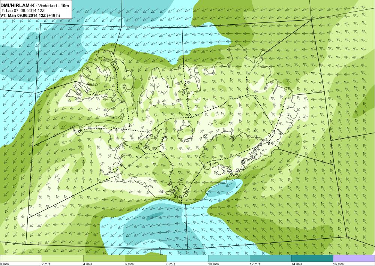Click the purple legend swatch above 16 m/s
375x266 pixels.
pyautogui.click(x=354, y=258)
